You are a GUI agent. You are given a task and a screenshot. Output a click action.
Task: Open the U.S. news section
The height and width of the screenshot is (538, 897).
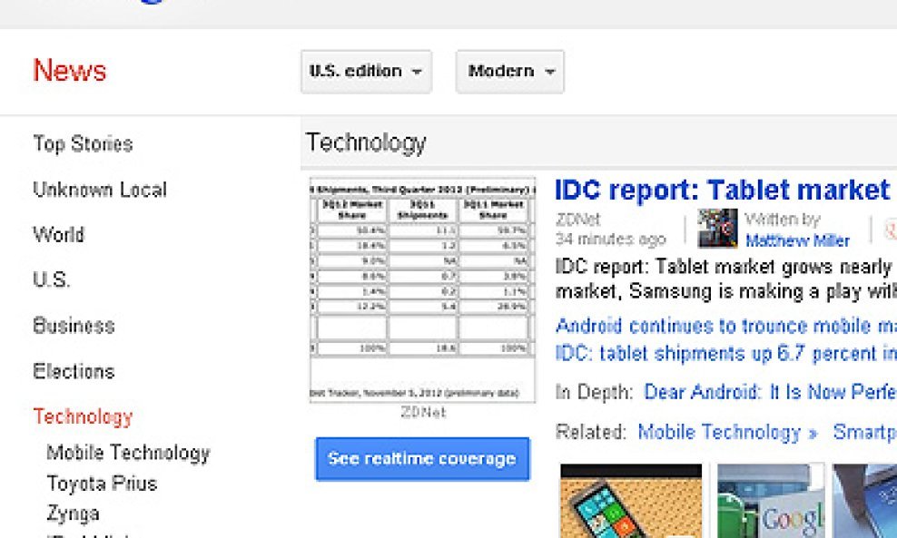52,280
